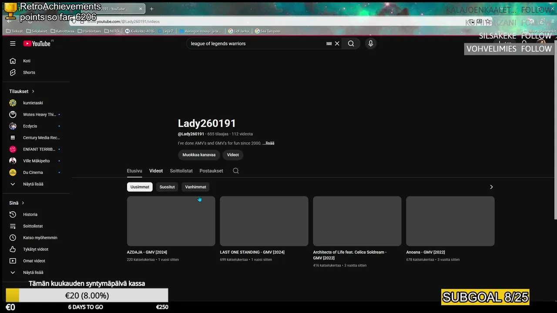This screenshot has width=557, height=313.
Task: Start voice search with microphone
Action: pos(371,43)
